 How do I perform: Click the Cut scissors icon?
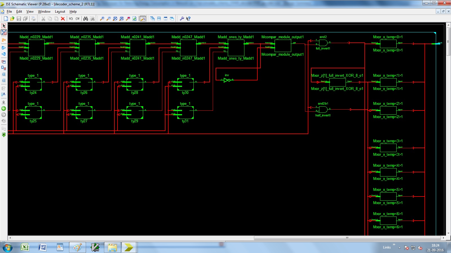point(43,19)
